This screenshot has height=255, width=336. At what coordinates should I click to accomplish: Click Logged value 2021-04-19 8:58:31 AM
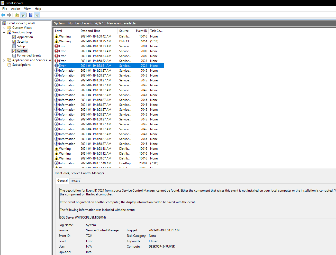pos(164,230)
